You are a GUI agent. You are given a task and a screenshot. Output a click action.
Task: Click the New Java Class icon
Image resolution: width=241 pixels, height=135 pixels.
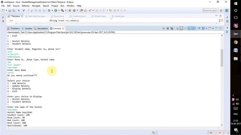tap(74, 10)
